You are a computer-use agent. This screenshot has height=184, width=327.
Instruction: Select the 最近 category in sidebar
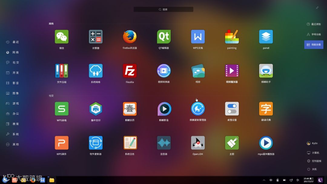click(12, 42)
